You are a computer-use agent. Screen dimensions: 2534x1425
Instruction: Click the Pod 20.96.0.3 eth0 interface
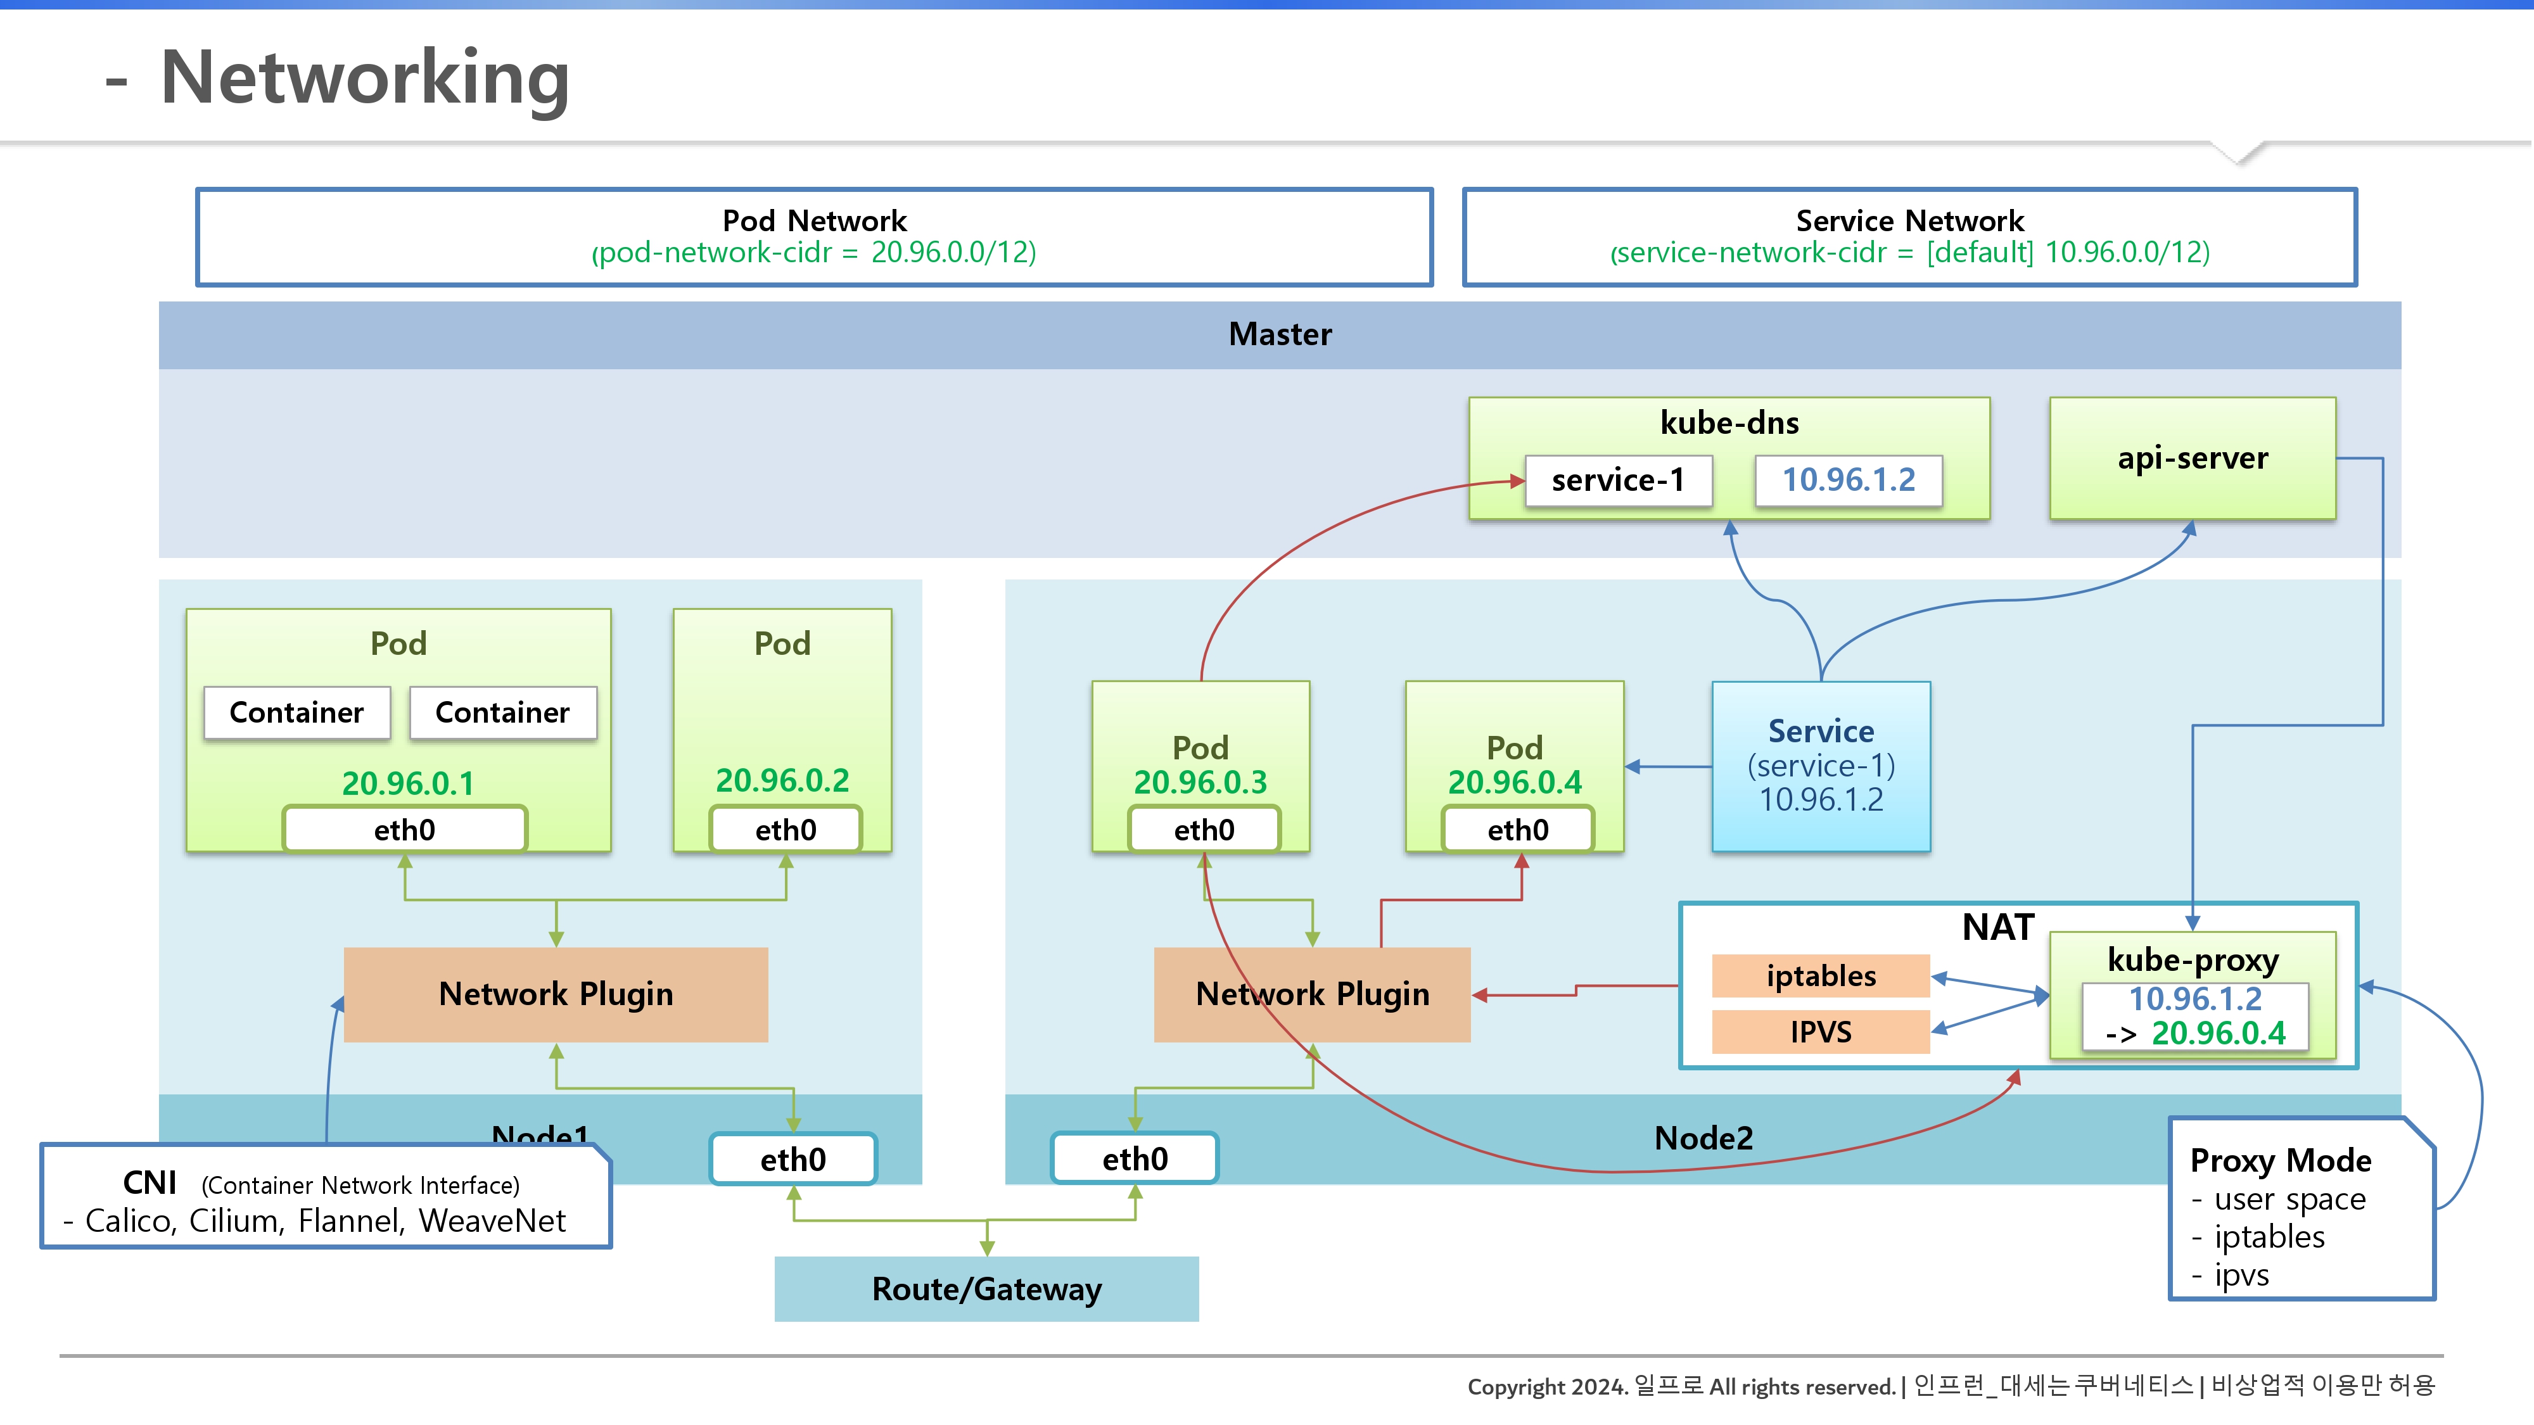(1203, 830)
